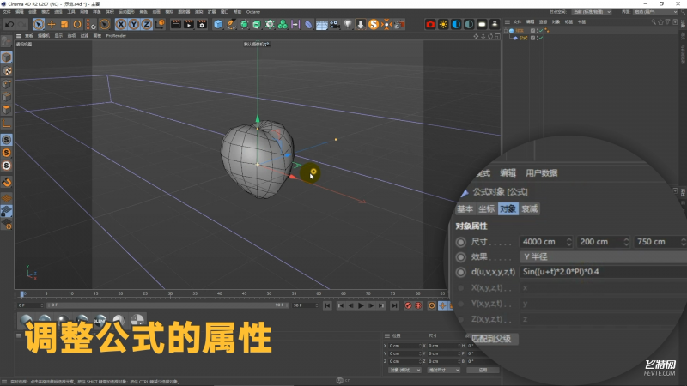Click the green Extrude generator icon
This screenshot has width=687, height=386.
point(257,25)
